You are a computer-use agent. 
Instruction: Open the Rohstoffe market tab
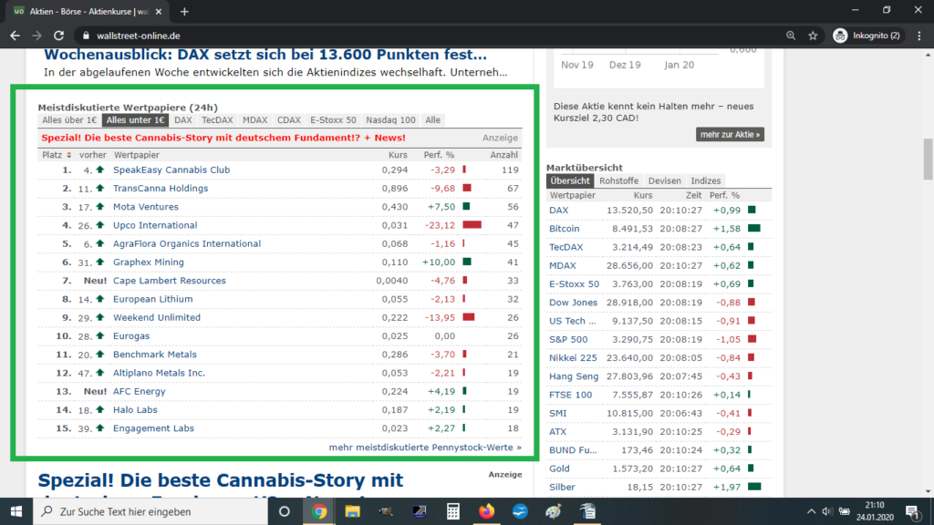[619, 181]
